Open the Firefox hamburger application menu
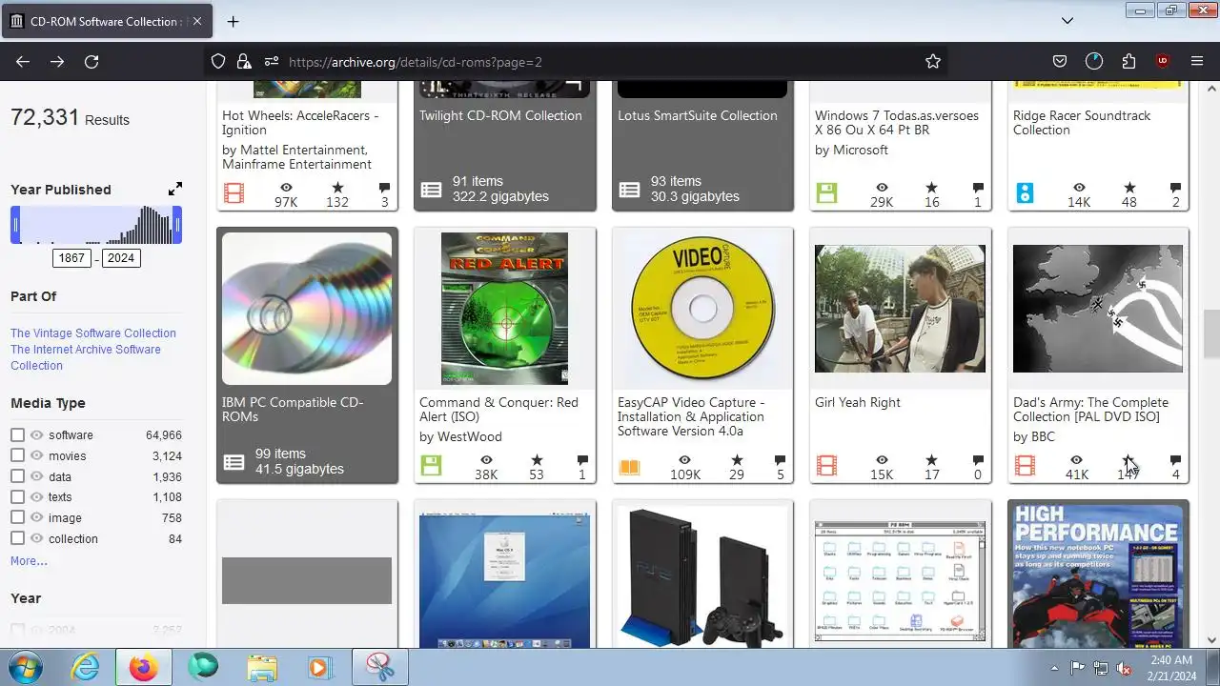 point(1197,61)
